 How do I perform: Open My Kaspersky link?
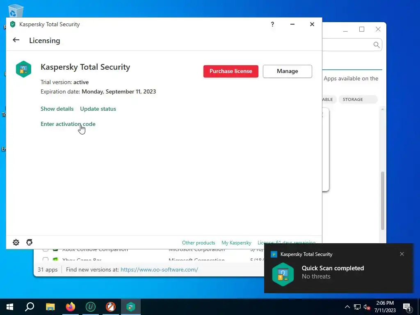tap(236, 243)
